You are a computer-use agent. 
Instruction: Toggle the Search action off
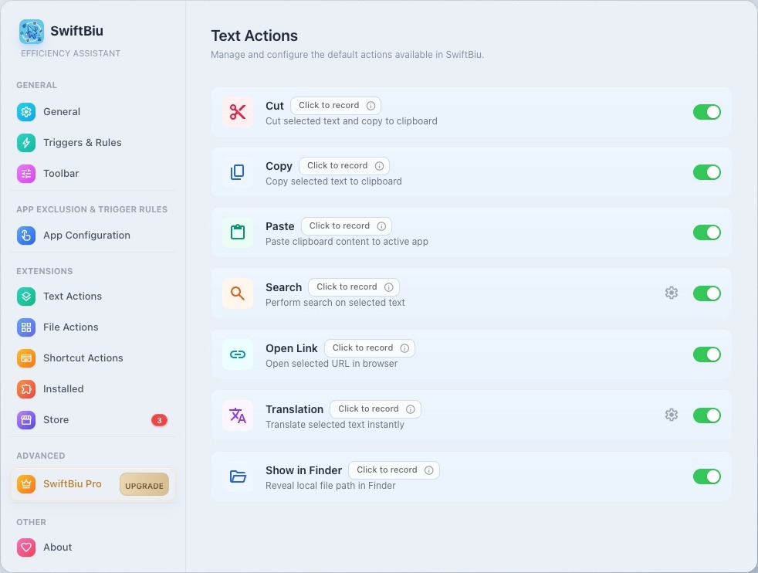[707, 293]
